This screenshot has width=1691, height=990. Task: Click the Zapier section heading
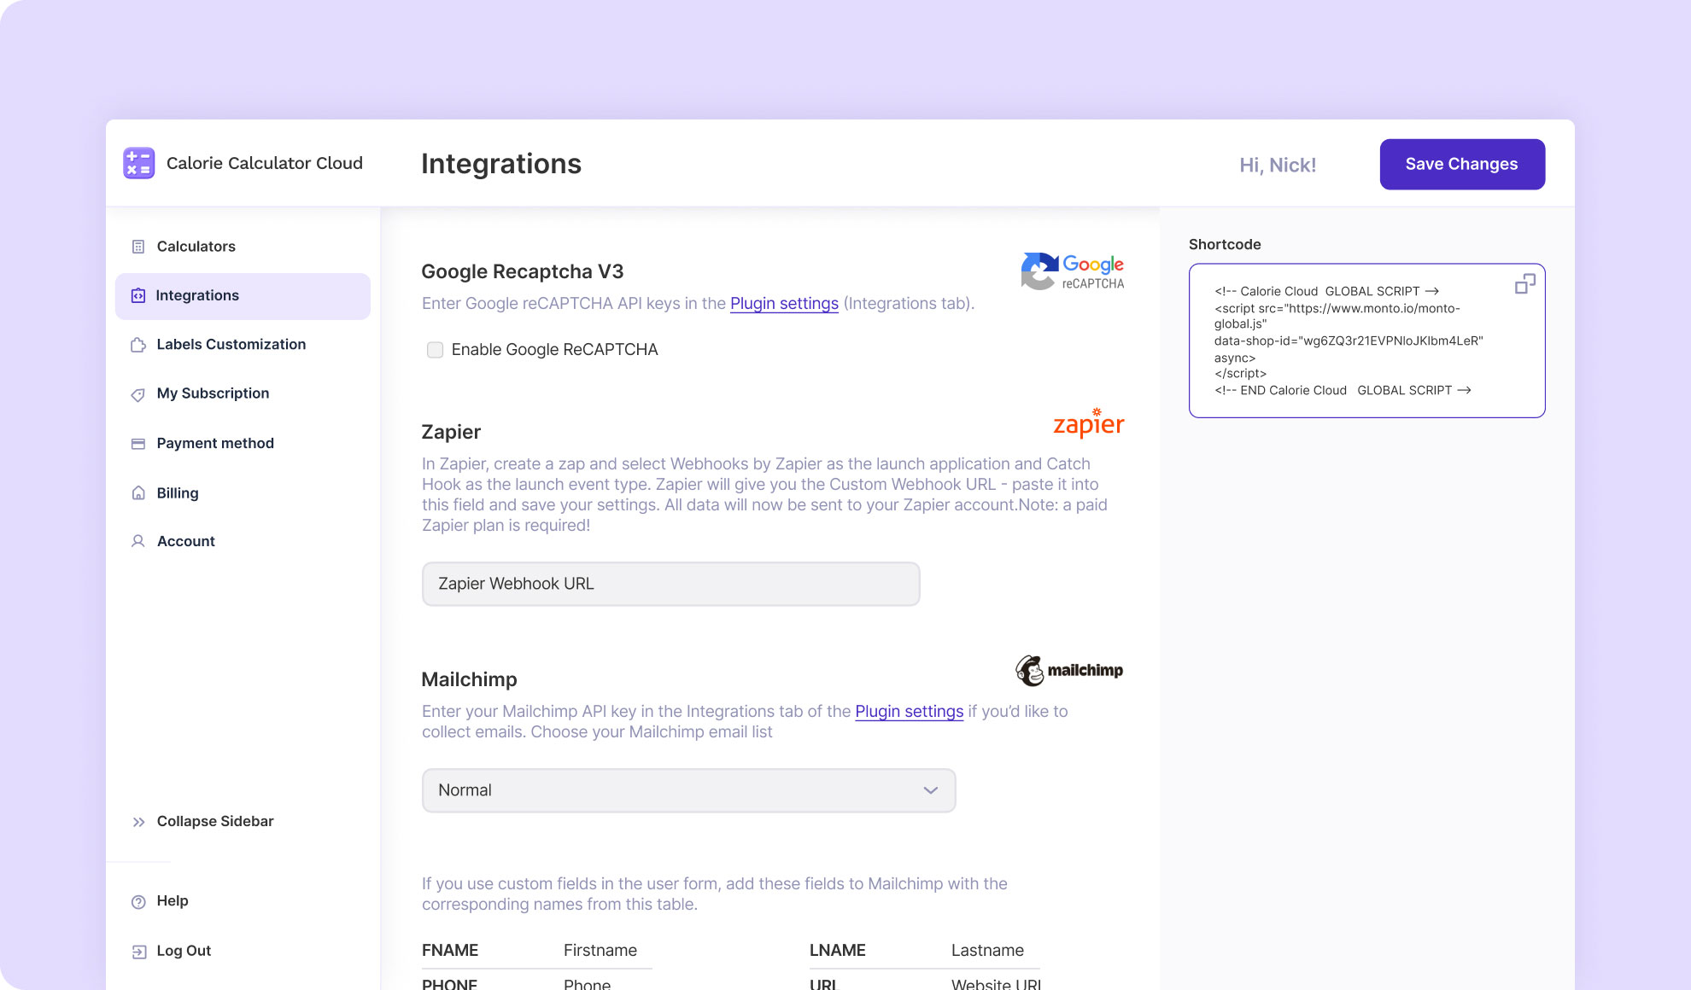(x=451, y=432)
